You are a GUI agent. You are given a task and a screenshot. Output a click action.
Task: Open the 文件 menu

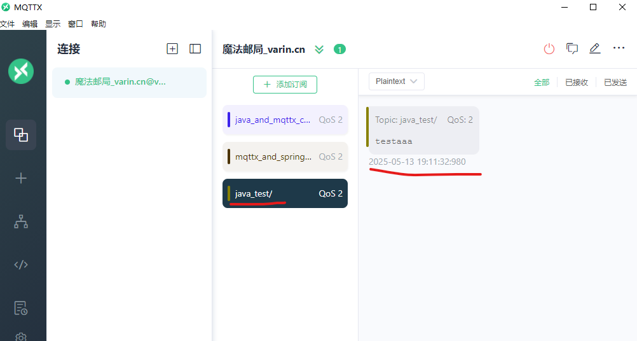click(x=8, y=24)
